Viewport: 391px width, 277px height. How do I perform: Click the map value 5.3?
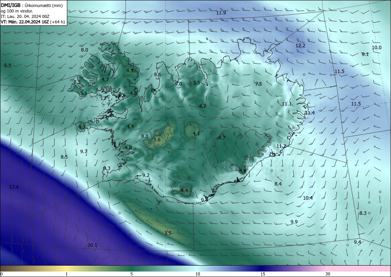(7, 66)
